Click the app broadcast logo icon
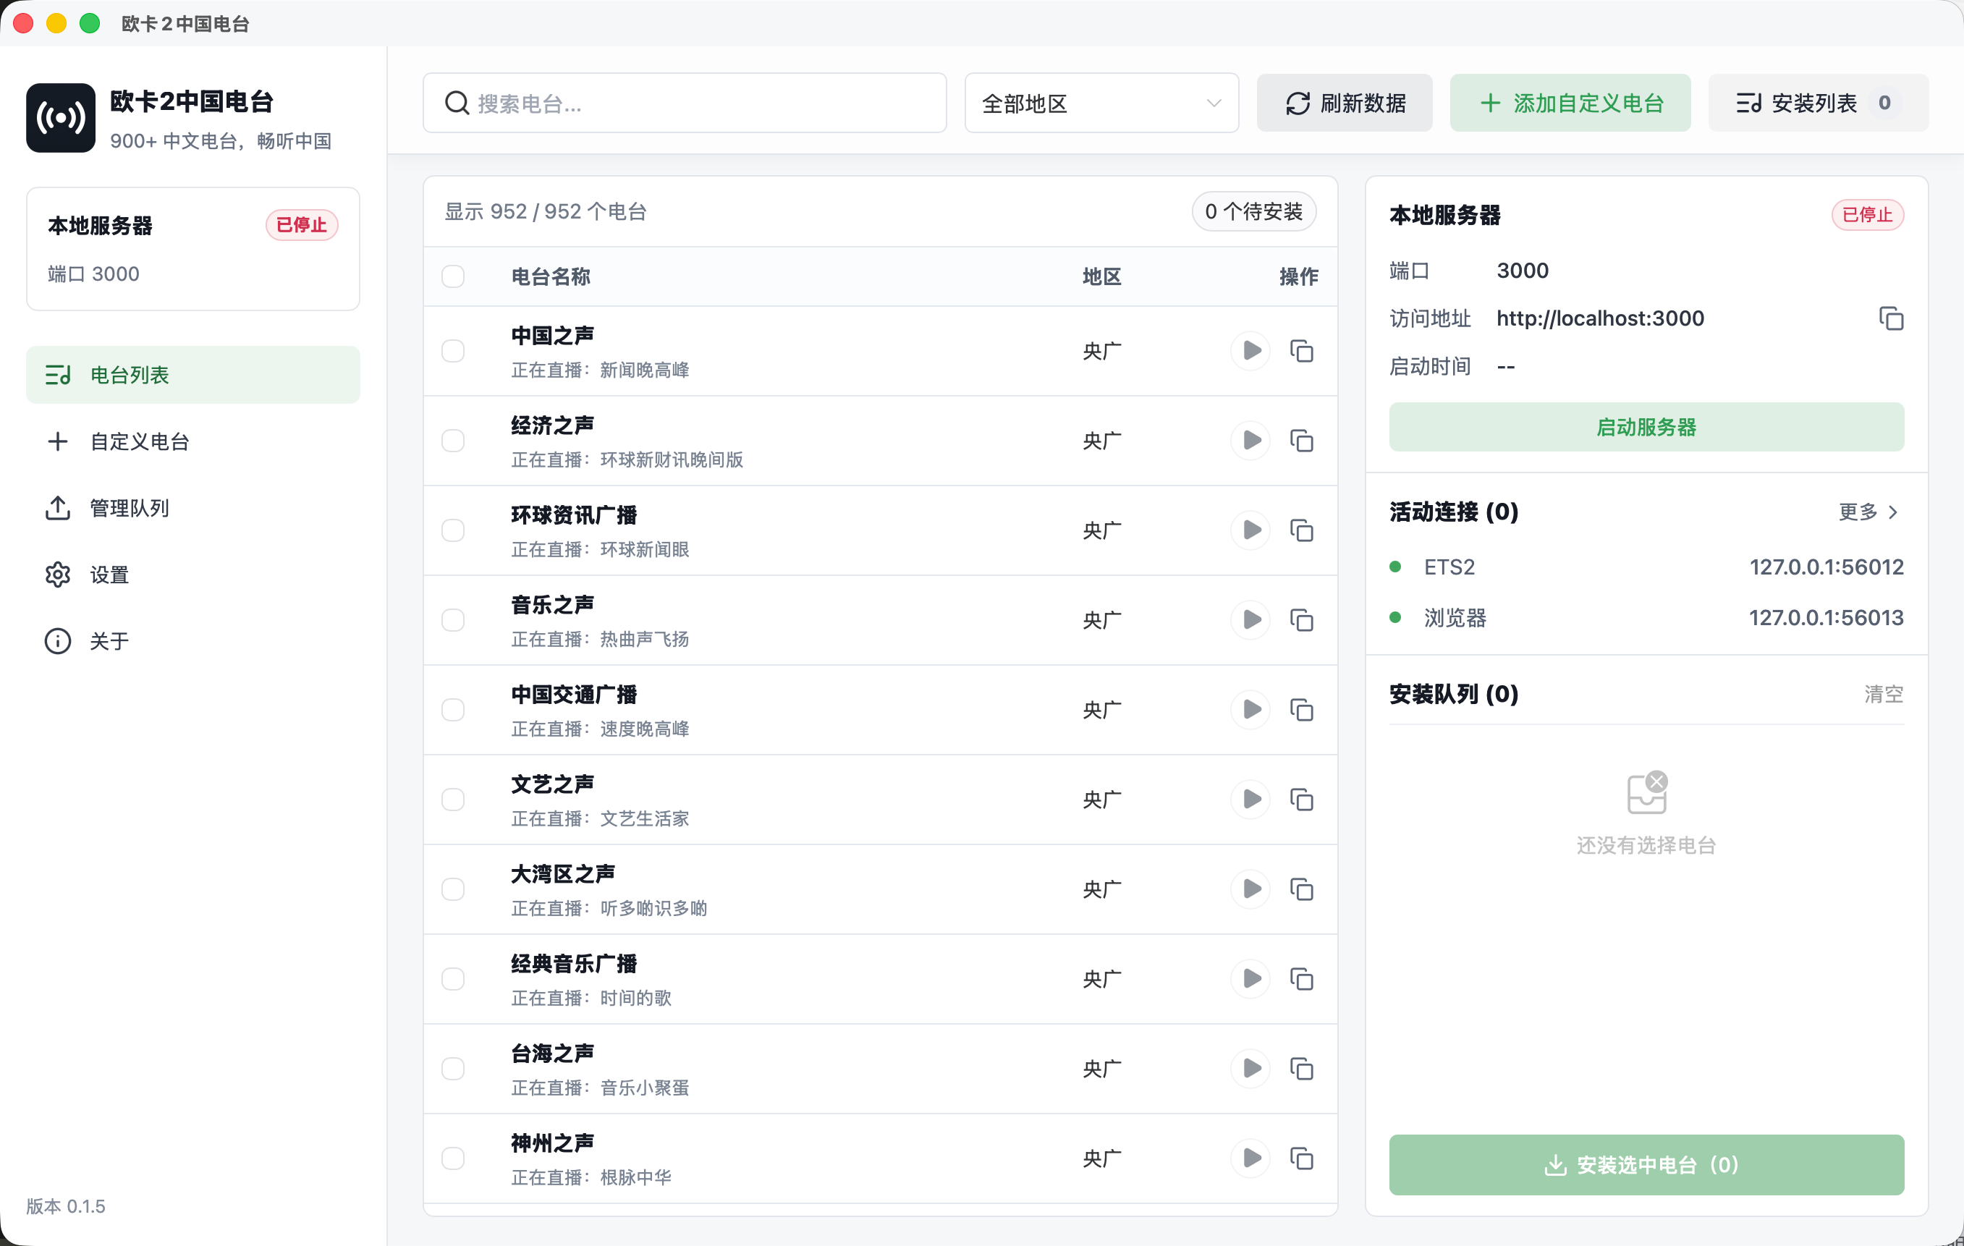The height and width of the screenshot is (1246, 1964). point(60,118)
